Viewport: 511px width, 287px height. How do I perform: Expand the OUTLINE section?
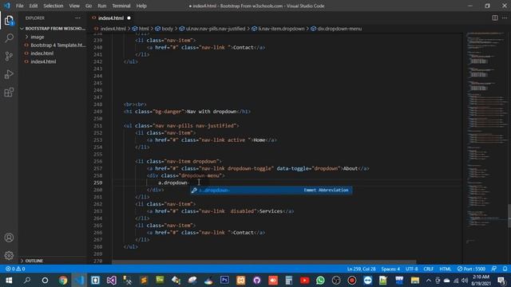click(34, 261)
